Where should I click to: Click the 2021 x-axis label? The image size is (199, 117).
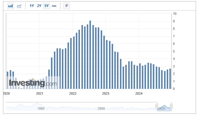click(40, 93)
